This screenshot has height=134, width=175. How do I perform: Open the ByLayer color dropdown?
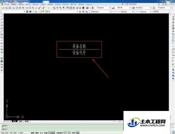110,12
